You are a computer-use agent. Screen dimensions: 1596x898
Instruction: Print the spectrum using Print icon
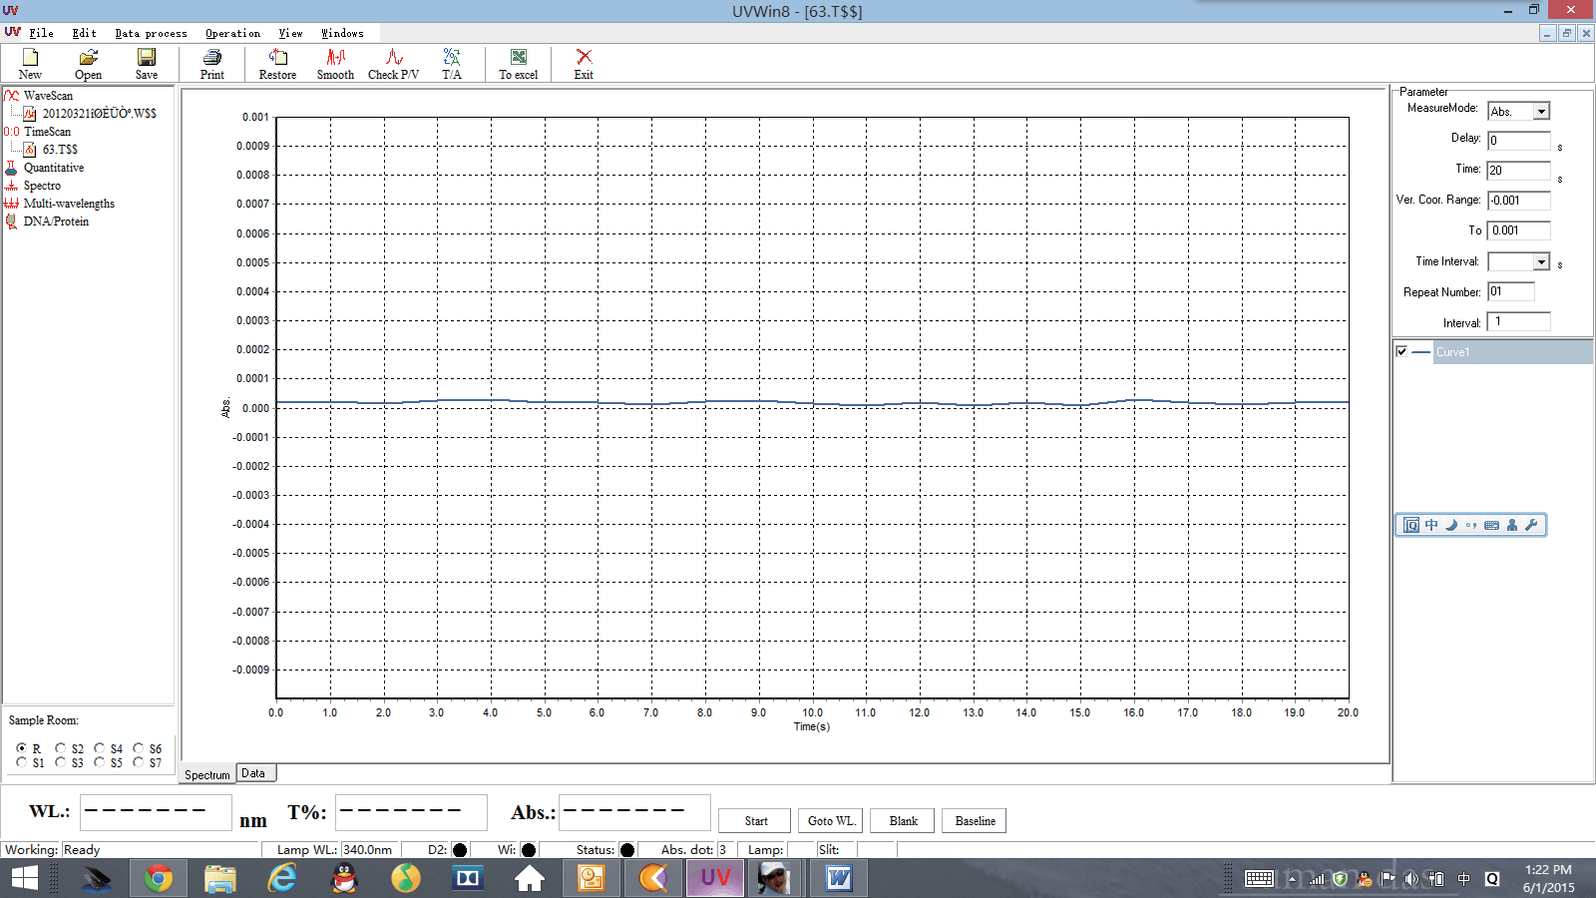211,64
